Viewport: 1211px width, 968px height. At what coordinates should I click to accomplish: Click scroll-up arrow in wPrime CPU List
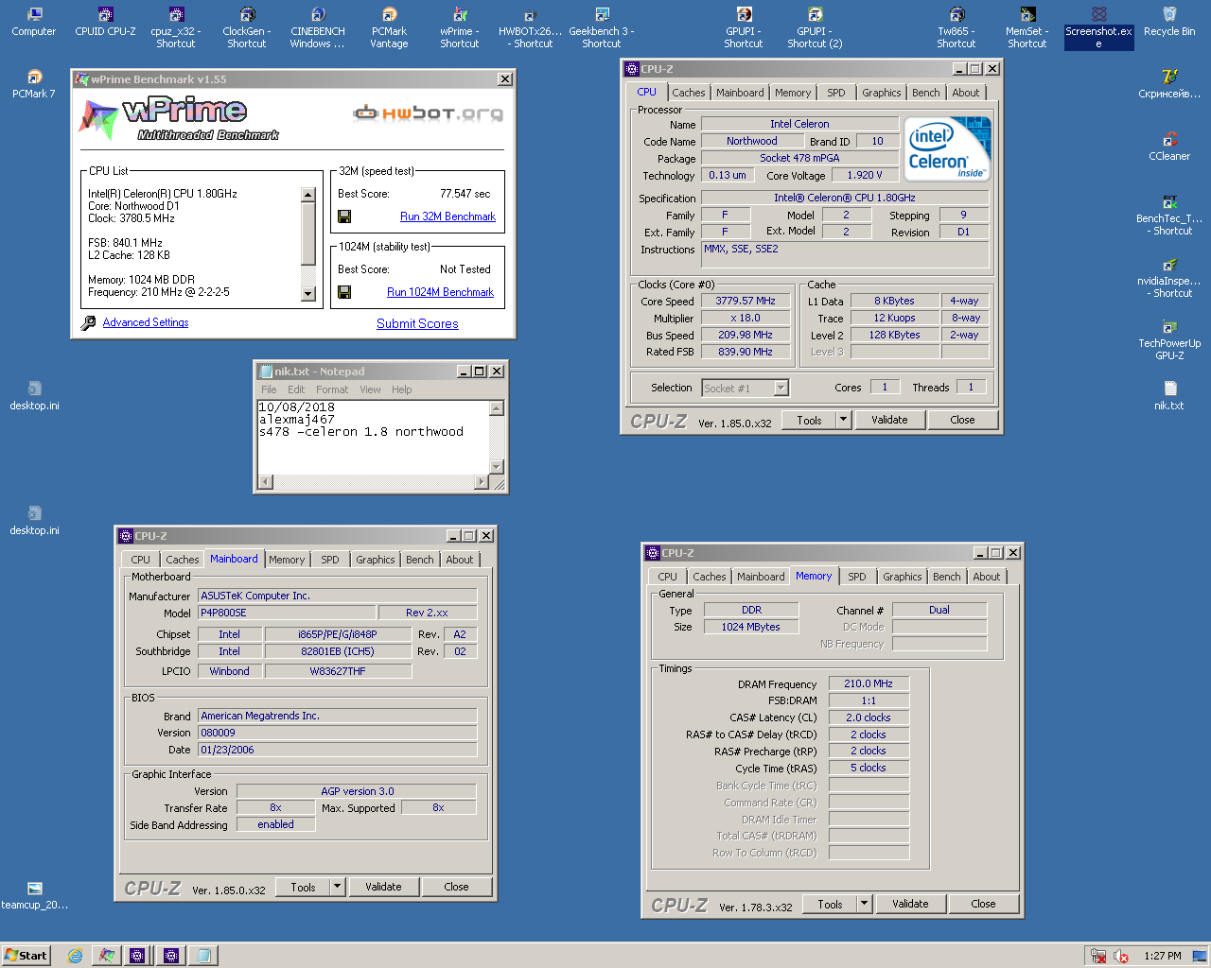click(x=307, y=194)
